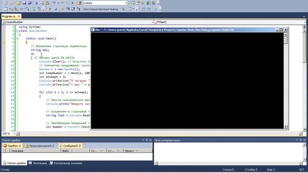Click the Save floppy disk icon
Viewport: 308px width, 173px height.
pyautogui.click(x=25, y=3)
